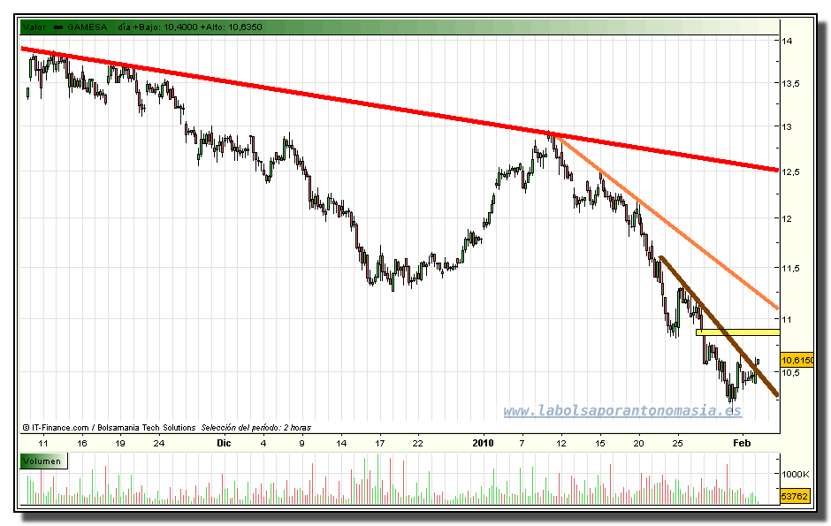Open the www.labolsaporantonomasia.es link
This screenshot has width=831, height=526.
(622, 411)
